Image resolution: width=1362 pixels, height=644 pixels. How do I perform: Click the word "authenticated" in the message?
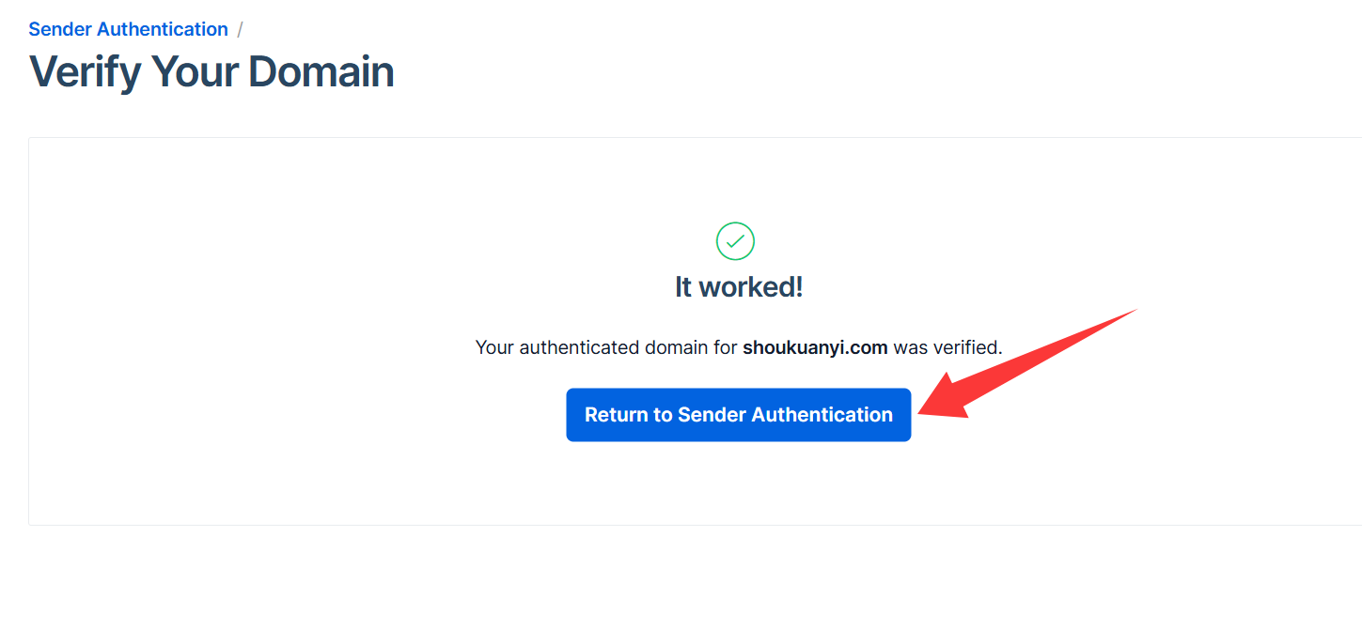(579, 347)
